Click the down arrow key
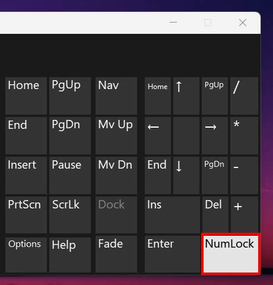Screen dimensions: 273x285 (186, 175)
